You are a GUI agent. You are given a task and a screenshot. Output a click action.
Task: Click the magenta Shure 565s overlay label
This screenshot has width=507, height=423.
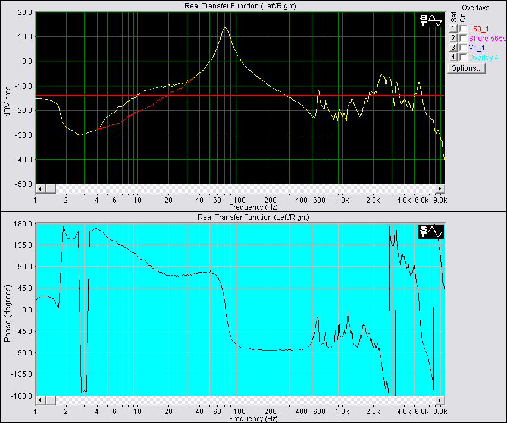[487, 39]
